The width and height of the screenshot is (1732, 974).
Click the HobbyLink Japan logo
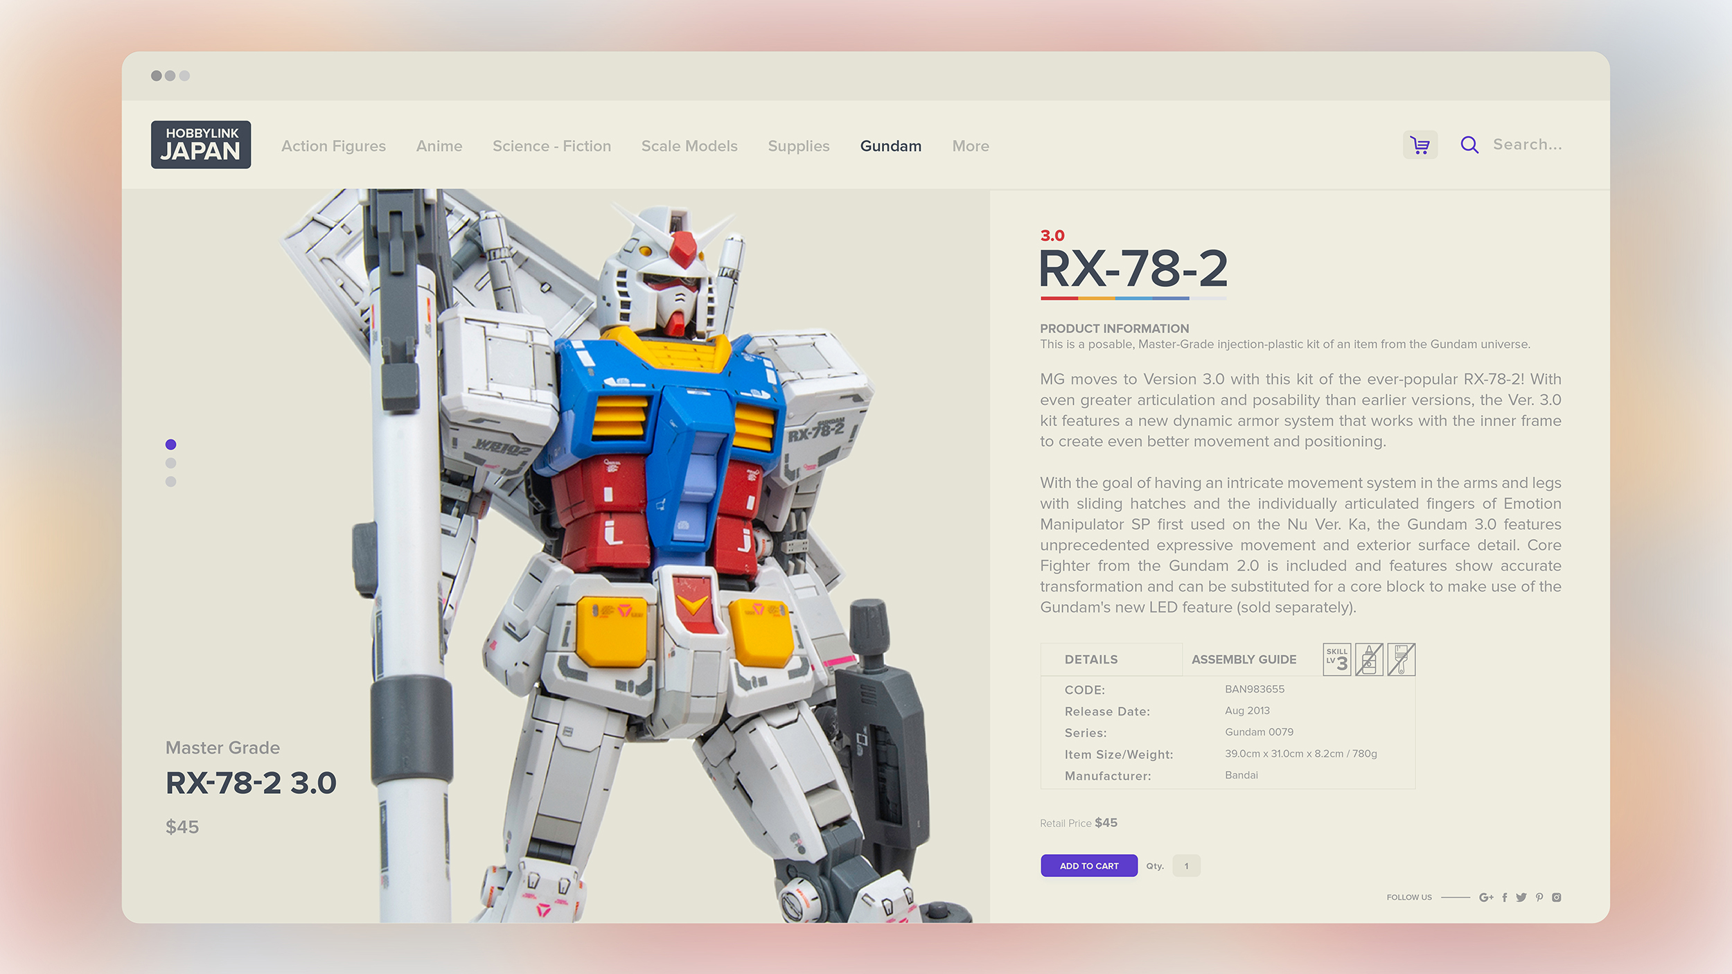click(201, 145)
